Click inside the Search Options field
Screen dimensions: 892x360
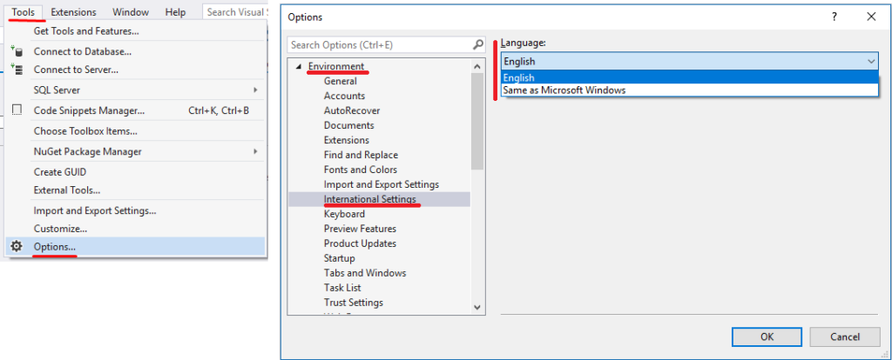point(379,44)
